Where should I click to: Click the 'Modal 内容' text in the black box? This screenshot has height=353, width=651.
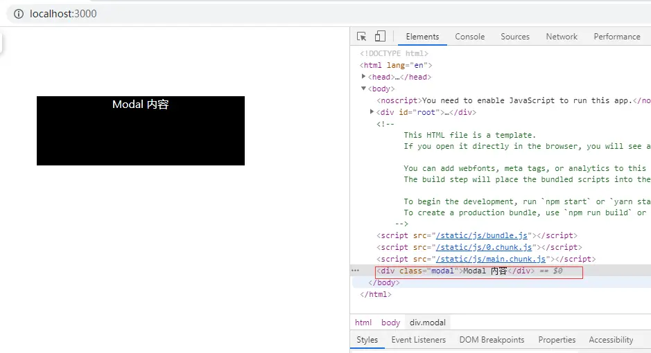[x=141, y=105]
